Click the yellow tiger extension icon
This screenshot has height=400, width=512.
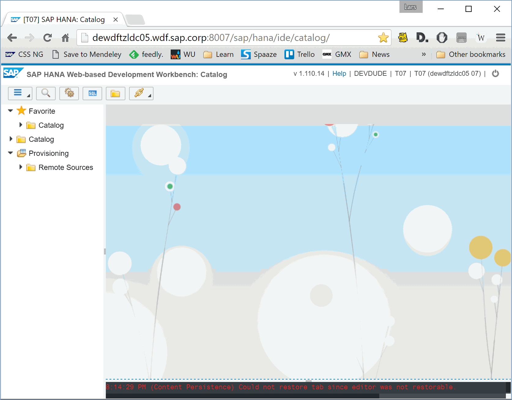403,38
